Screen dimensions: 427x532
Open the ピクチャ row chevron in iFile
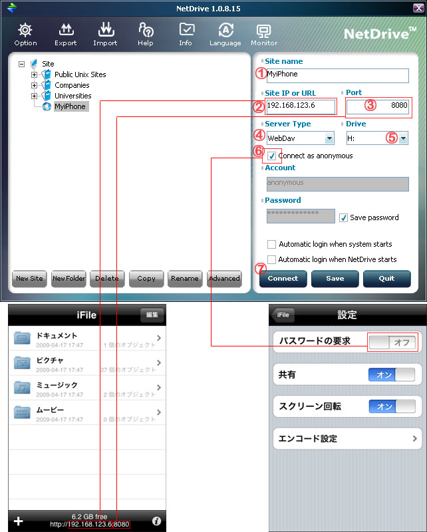point(159,362)
